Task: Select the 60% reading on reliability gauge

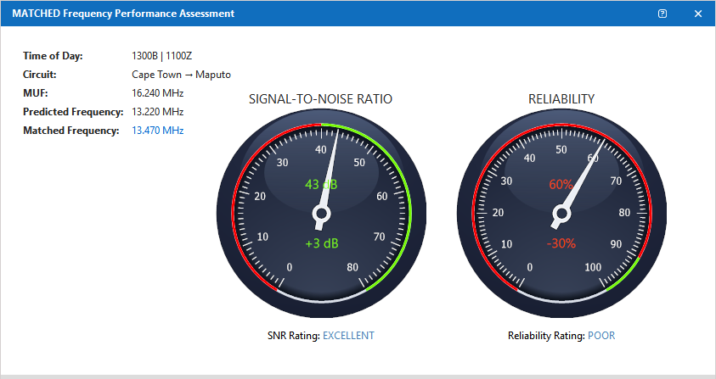Action: [561, 185]
